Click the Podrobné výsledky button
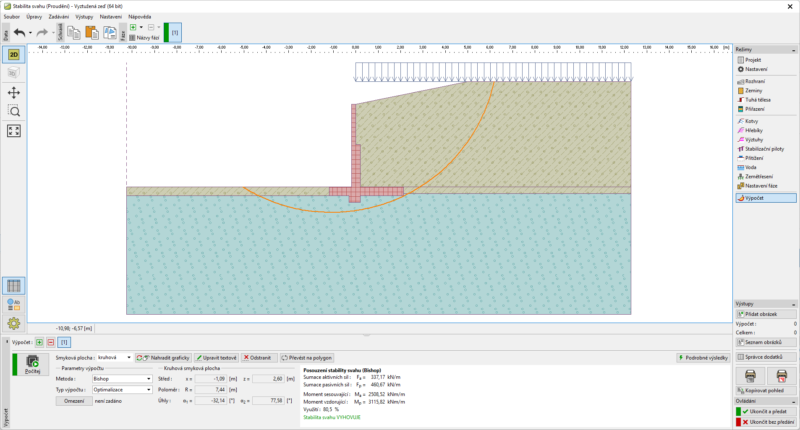Image resolution: width=800 pixels, height=430 pixels. (703, 358)
